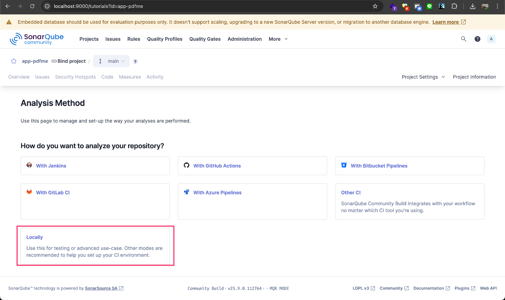This screenshot has height=300, width=505.
Task: Click the Jenkins logo icon
Action: tap(29, 165)
